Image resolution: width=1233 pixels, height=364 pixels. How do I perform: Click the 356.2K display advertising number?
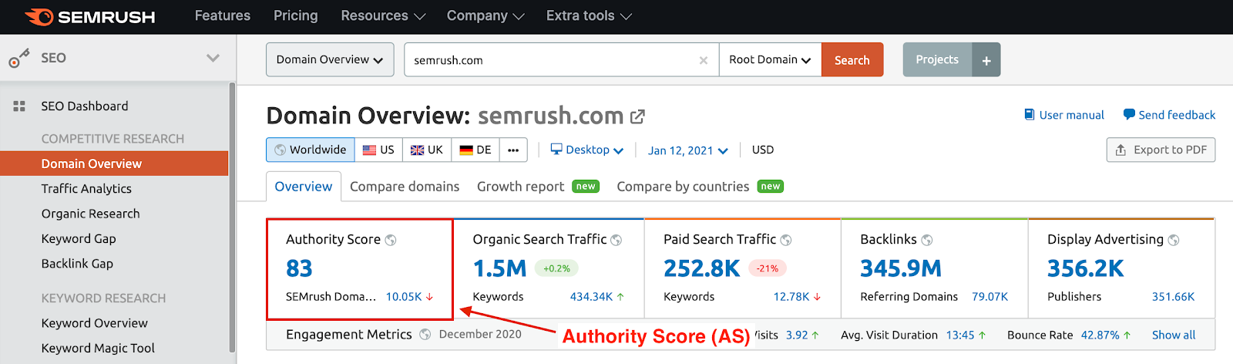[x=1085, y=268]
